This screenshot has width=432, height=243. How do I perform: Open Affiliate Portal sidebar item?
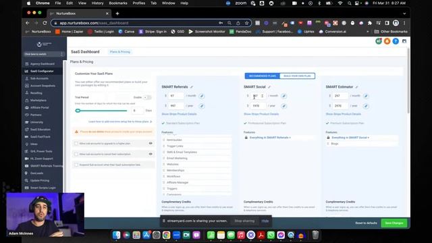(39, 107)
